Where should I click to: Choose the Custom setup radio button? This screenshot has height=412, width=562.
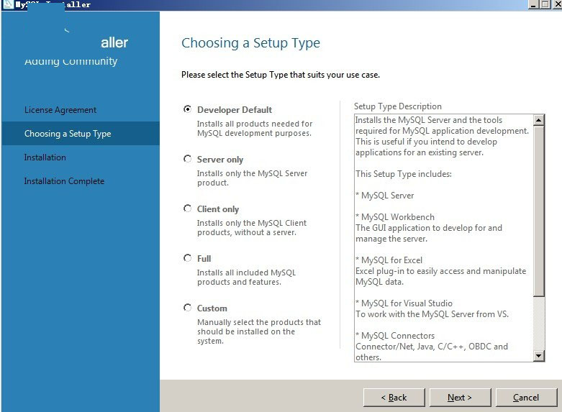point(187,308)
